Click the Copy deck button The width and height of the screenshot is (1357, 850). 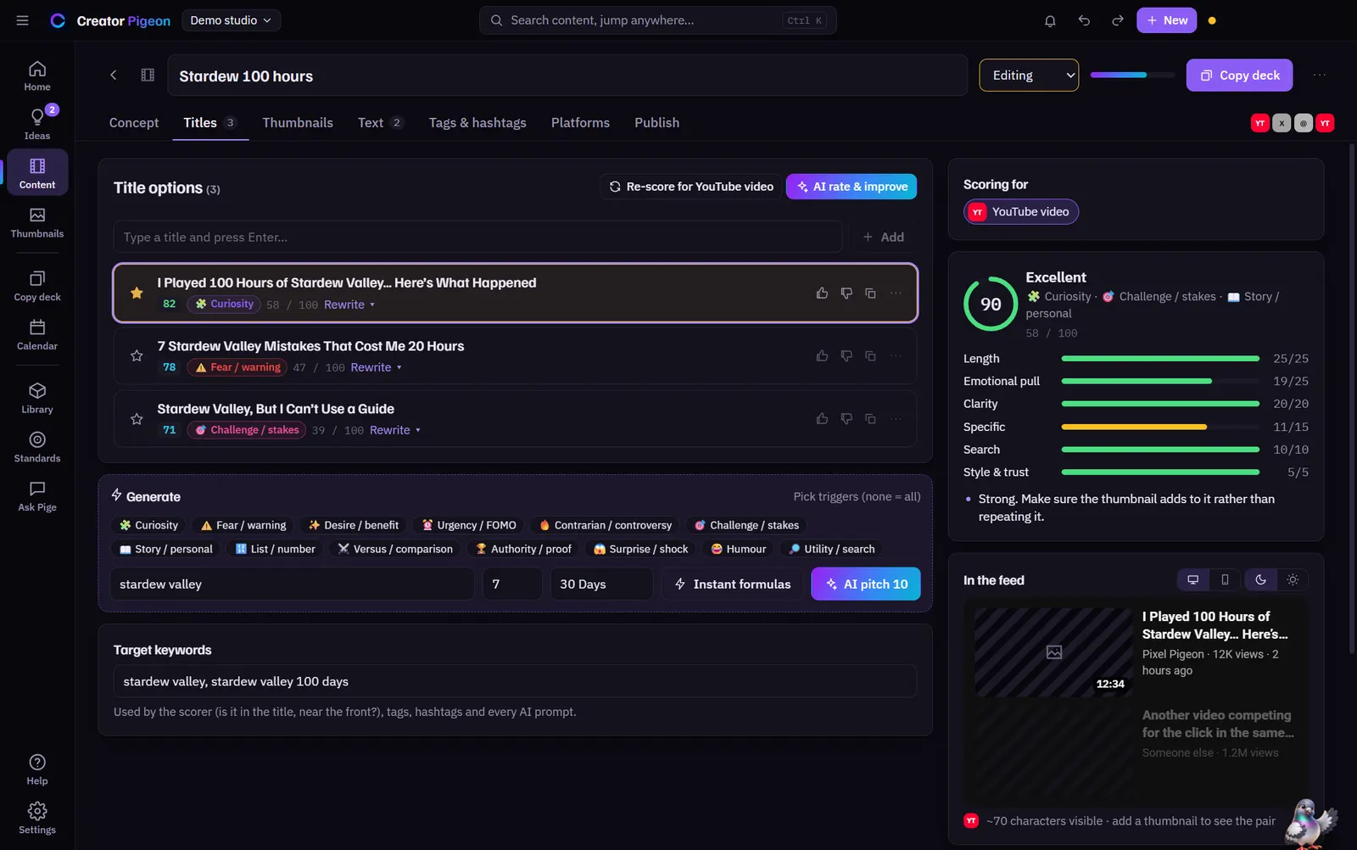click(1239, 75)
